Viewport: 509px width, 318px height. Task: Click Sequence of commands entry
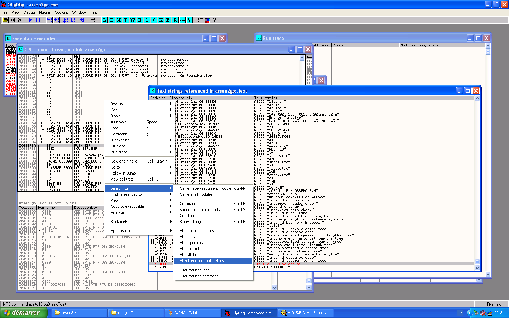[x=213, y=210]
